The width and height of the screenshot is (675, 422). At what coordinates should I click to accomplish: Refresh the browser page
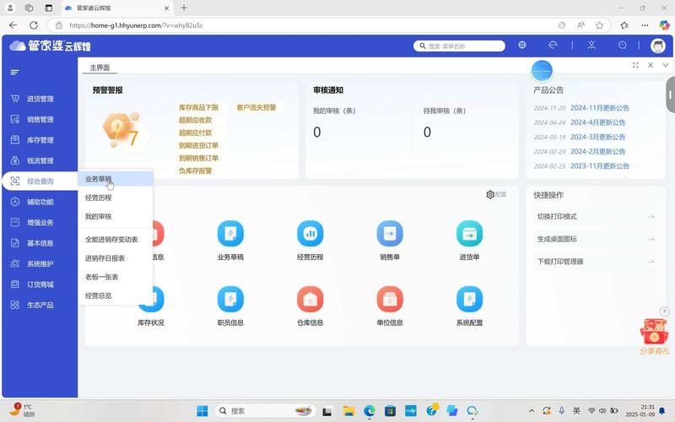[x=34, y=25]
